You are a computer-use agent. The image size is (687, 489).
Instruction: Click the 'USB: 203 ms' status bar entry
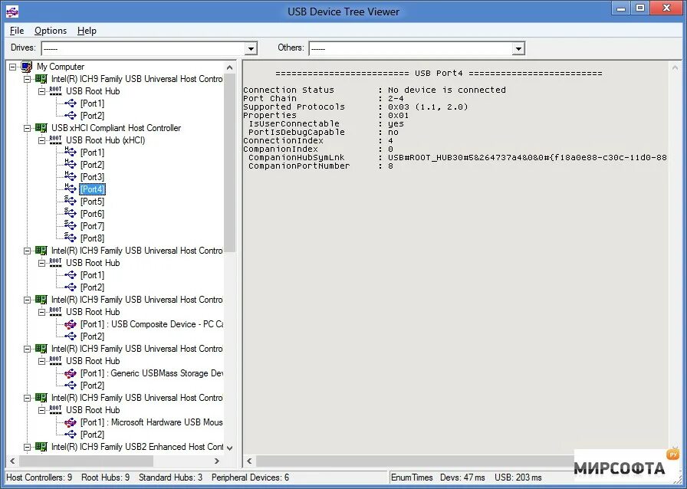coord(518,478)
